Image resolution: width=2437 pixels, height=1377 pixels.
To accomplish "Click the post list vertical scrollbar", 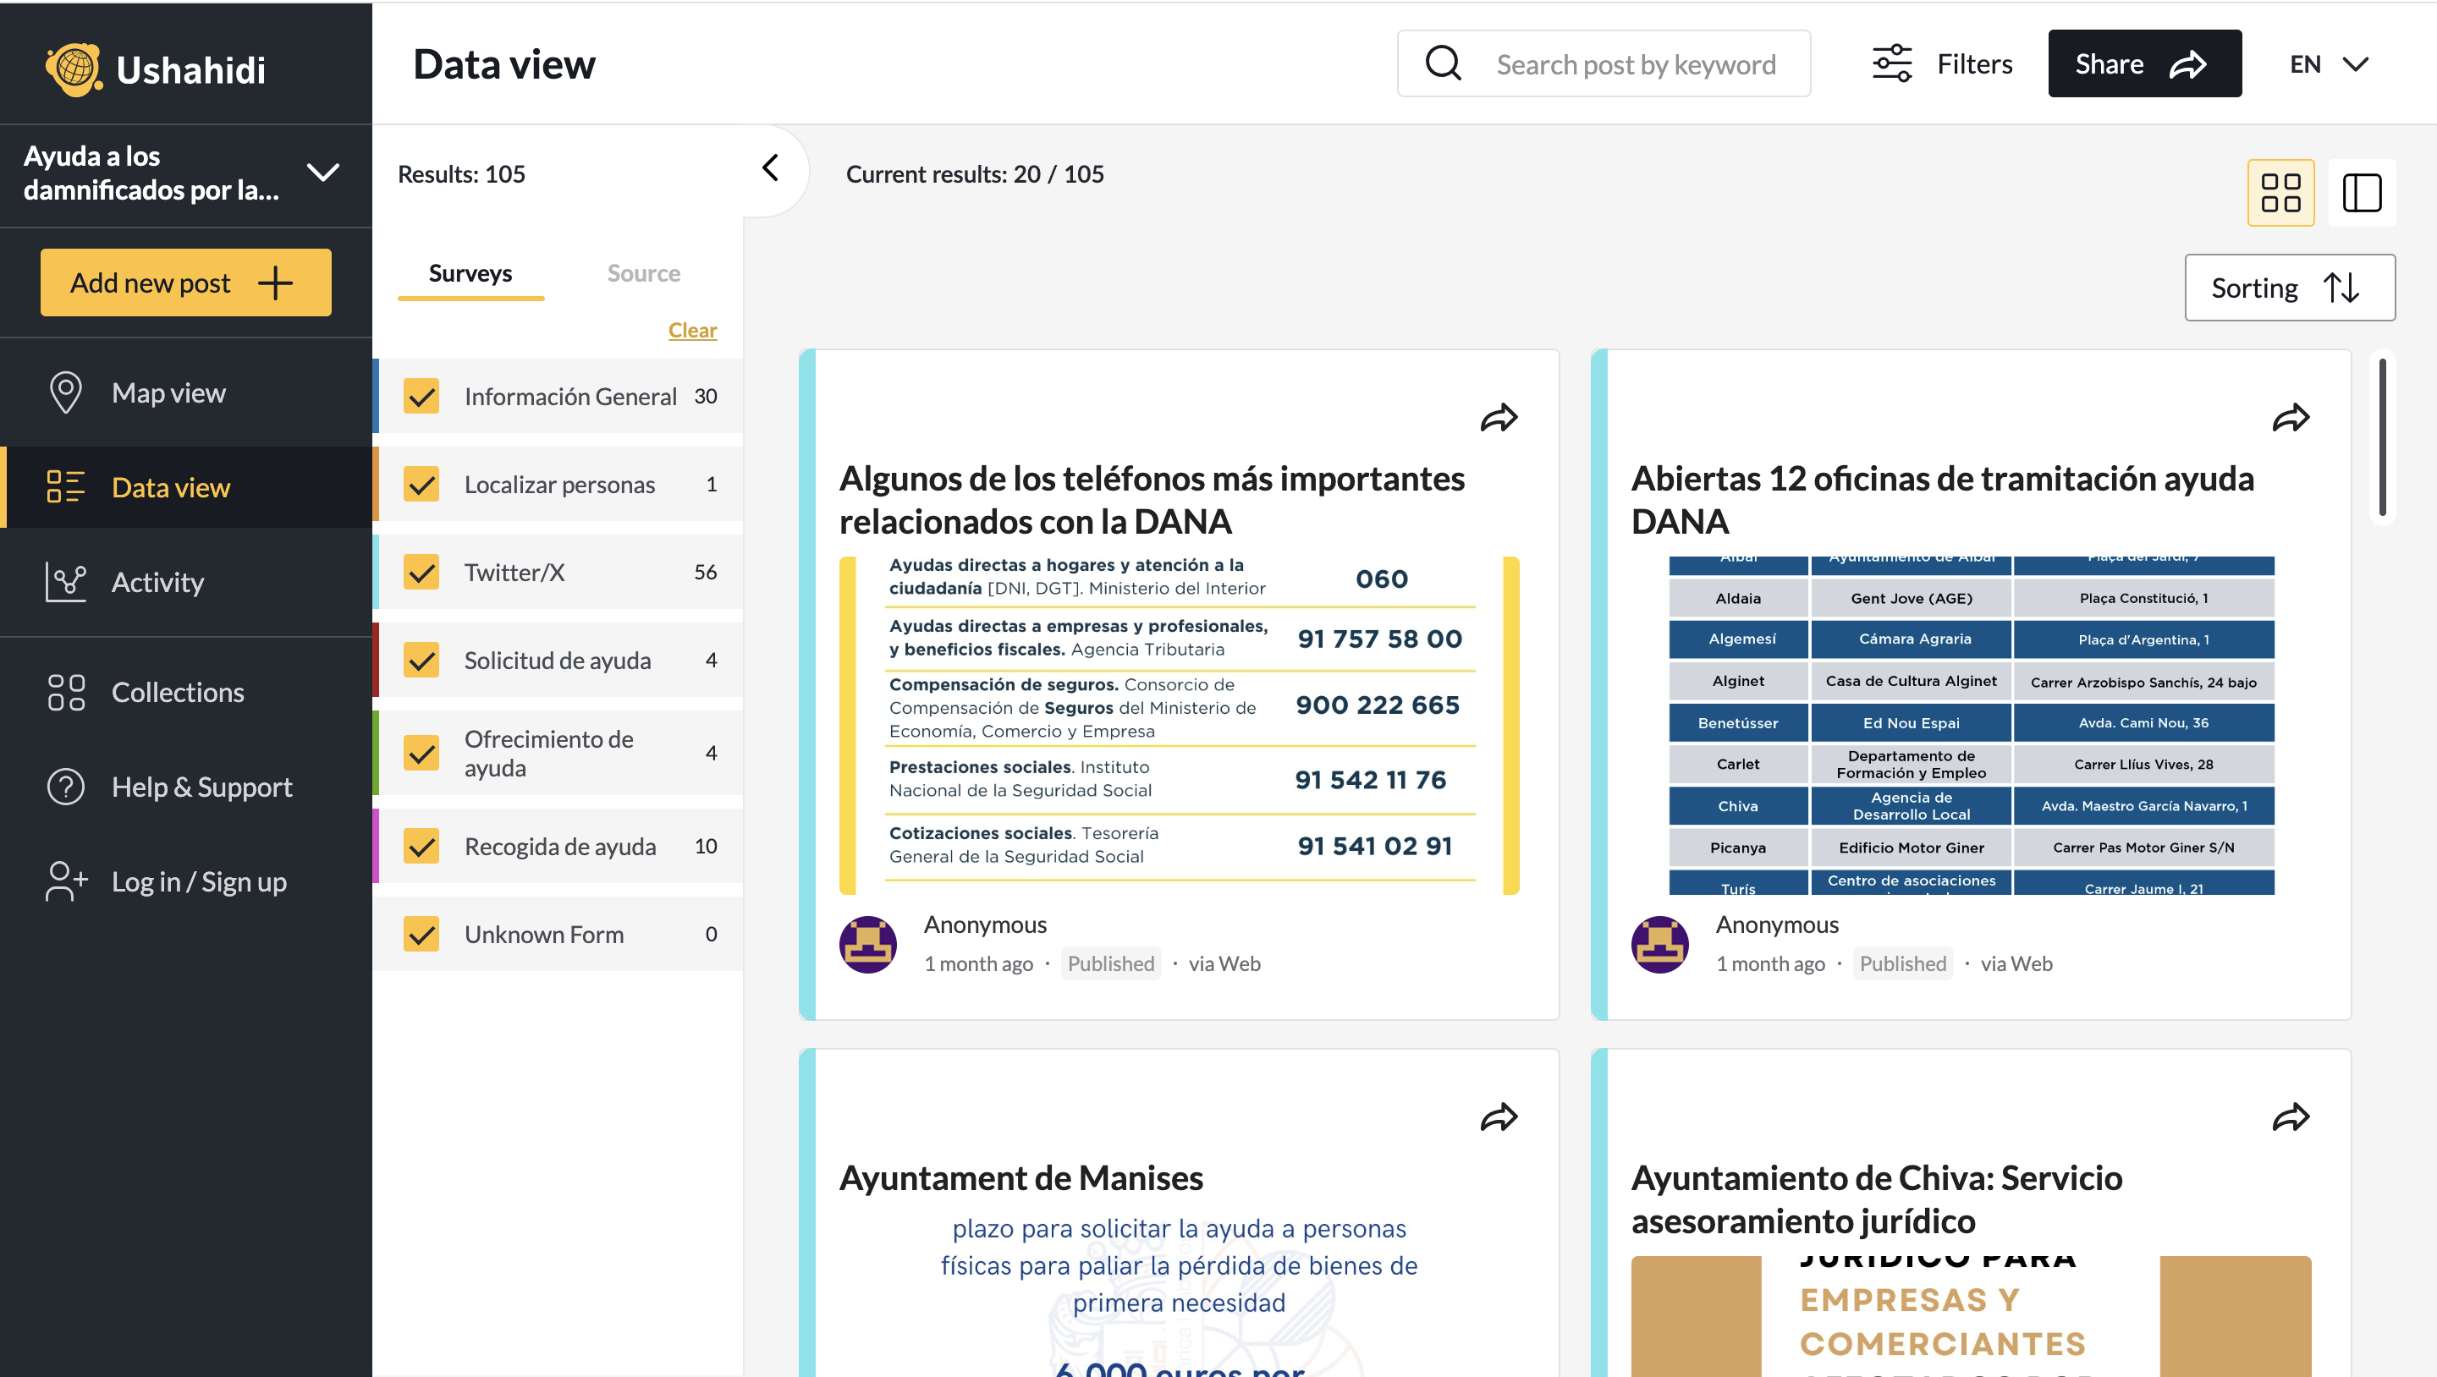I will (x=2382, y=437).
